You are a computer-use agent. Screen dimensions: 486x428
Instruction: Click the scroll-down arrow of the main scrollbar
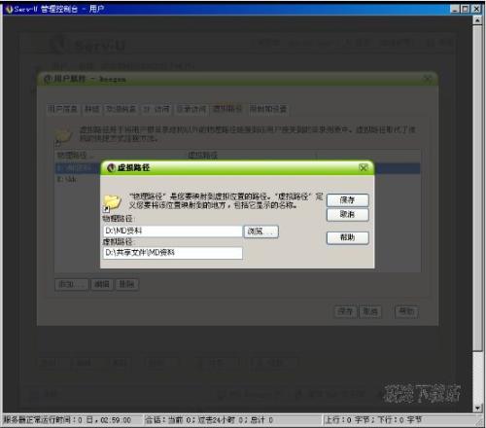point(477,408)
